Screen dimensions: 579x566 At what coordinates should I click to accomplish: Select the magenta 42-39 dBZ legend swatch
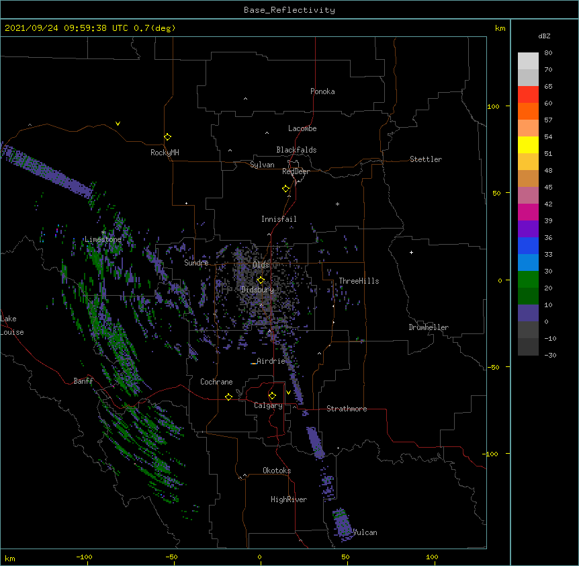coord(528,212)
